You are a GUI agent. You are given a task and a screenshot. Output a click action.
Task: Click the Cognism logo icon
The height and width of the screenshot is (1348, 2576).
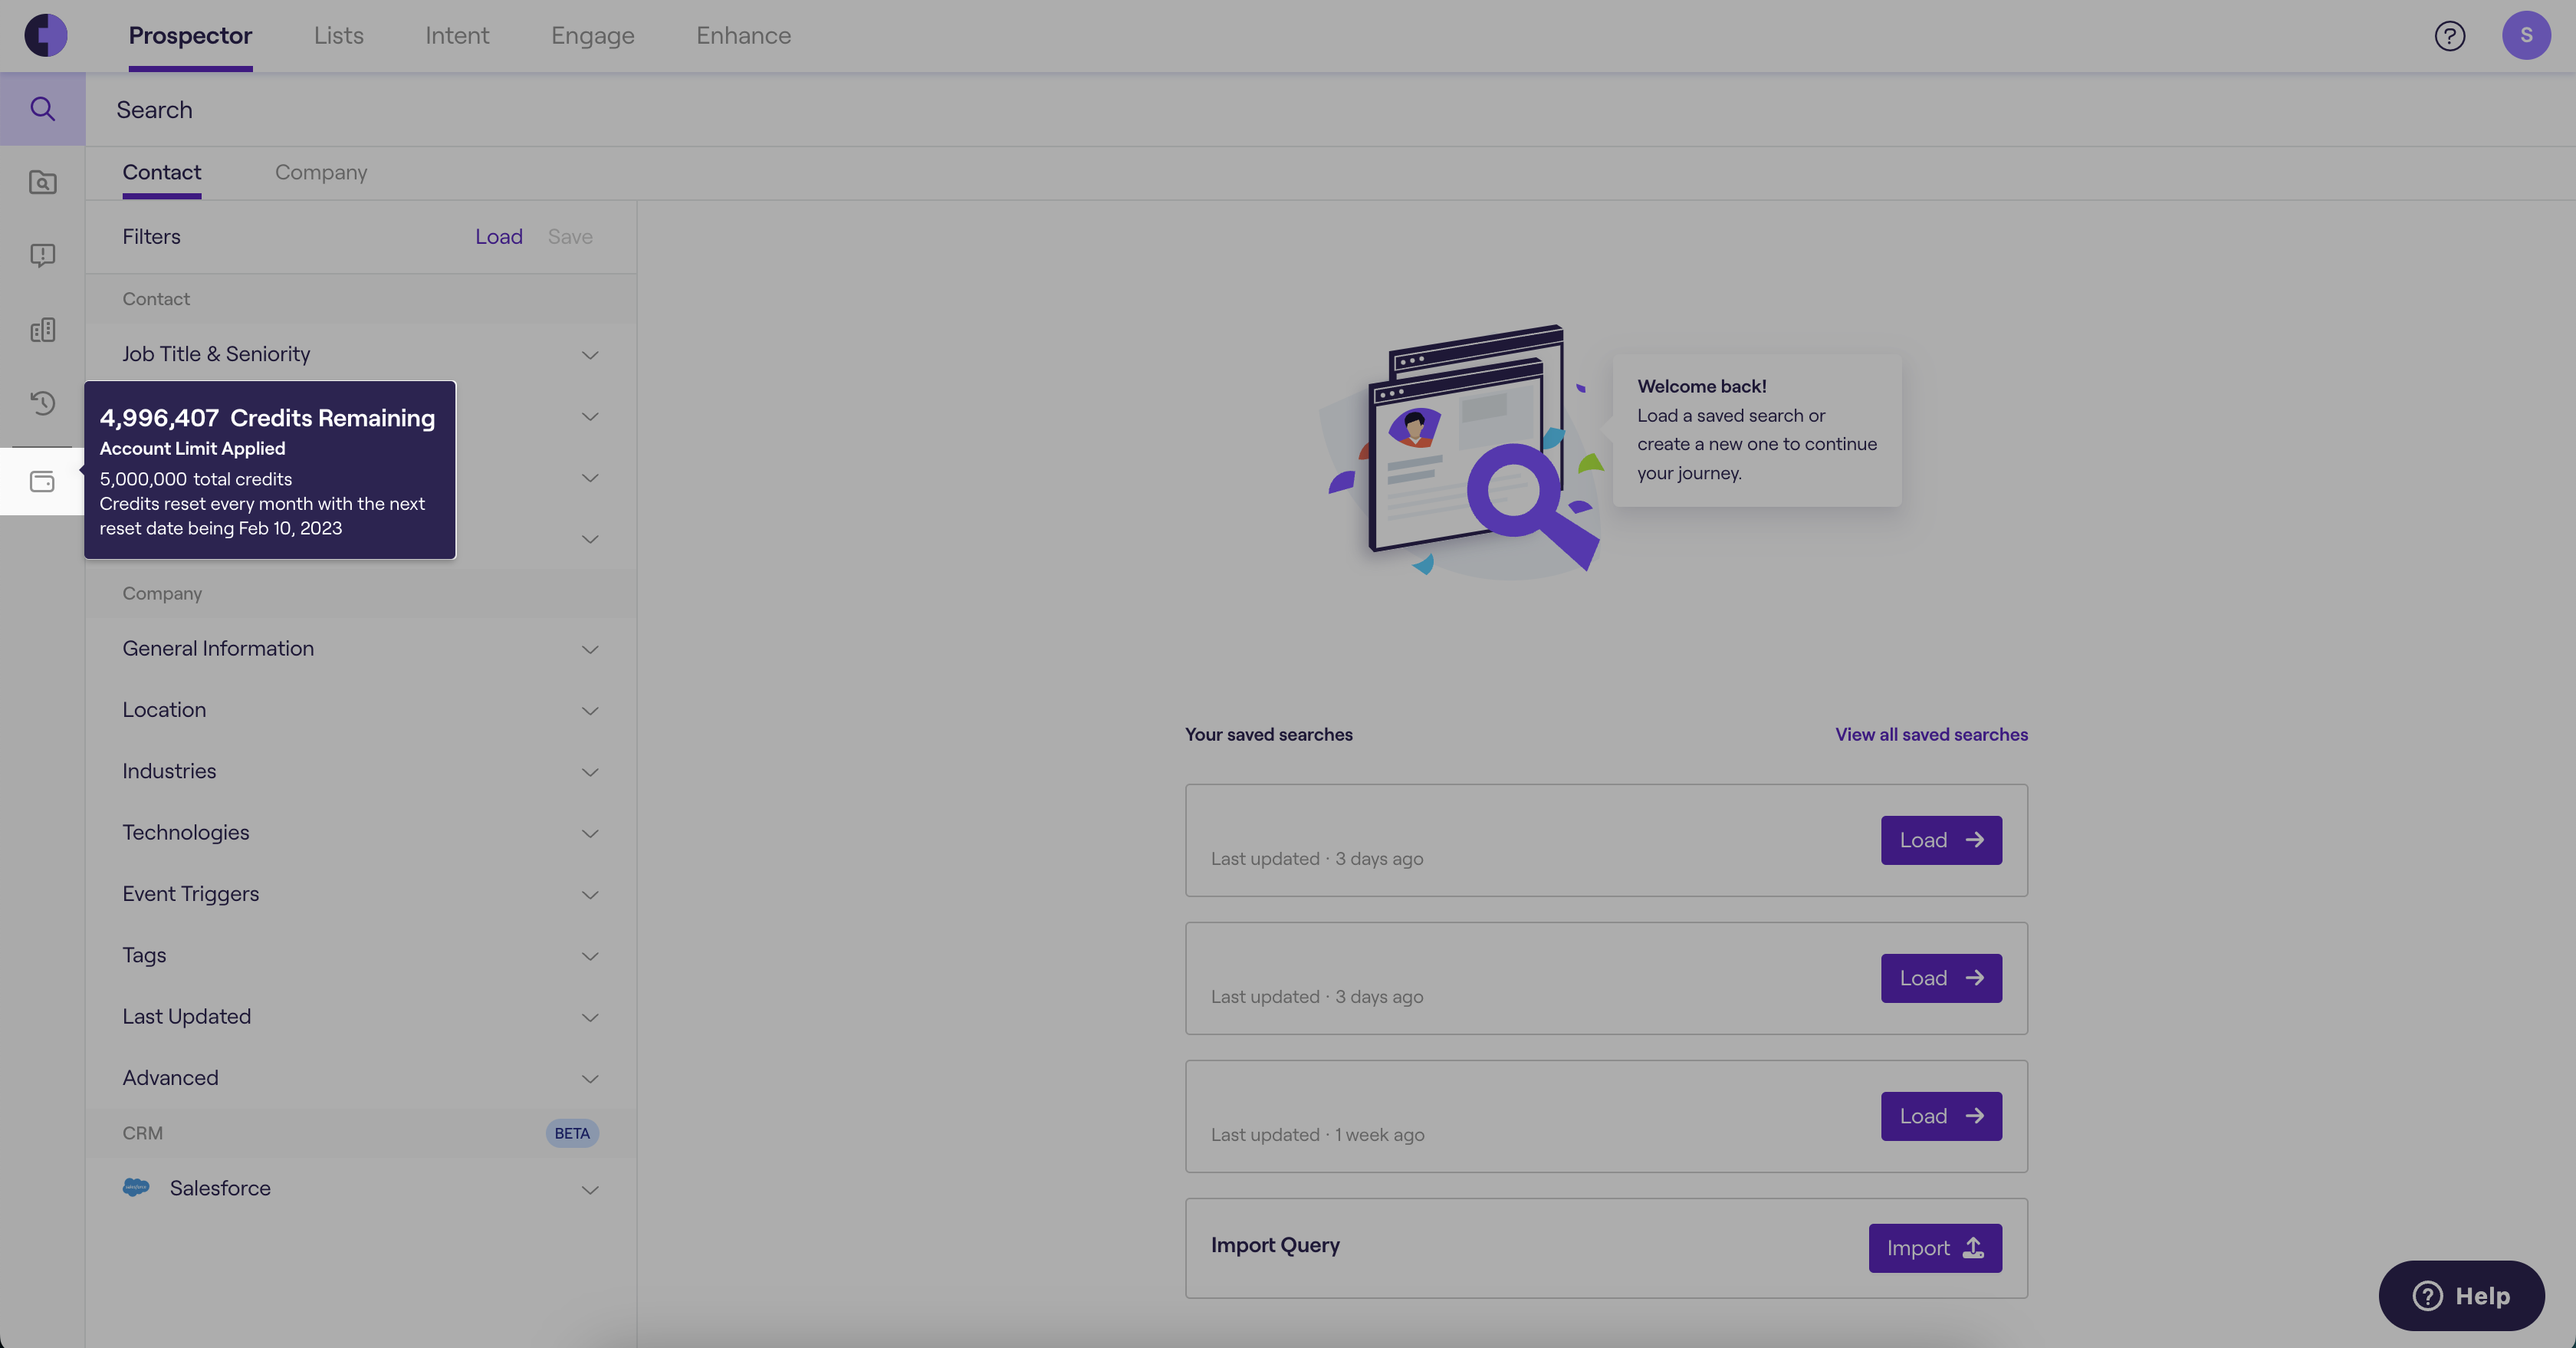point(46,35)
